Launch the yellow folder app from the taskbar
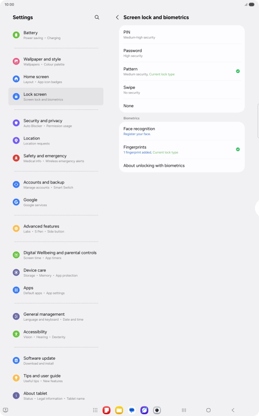This screenshot has width=259, height=416. click(119, 410)
